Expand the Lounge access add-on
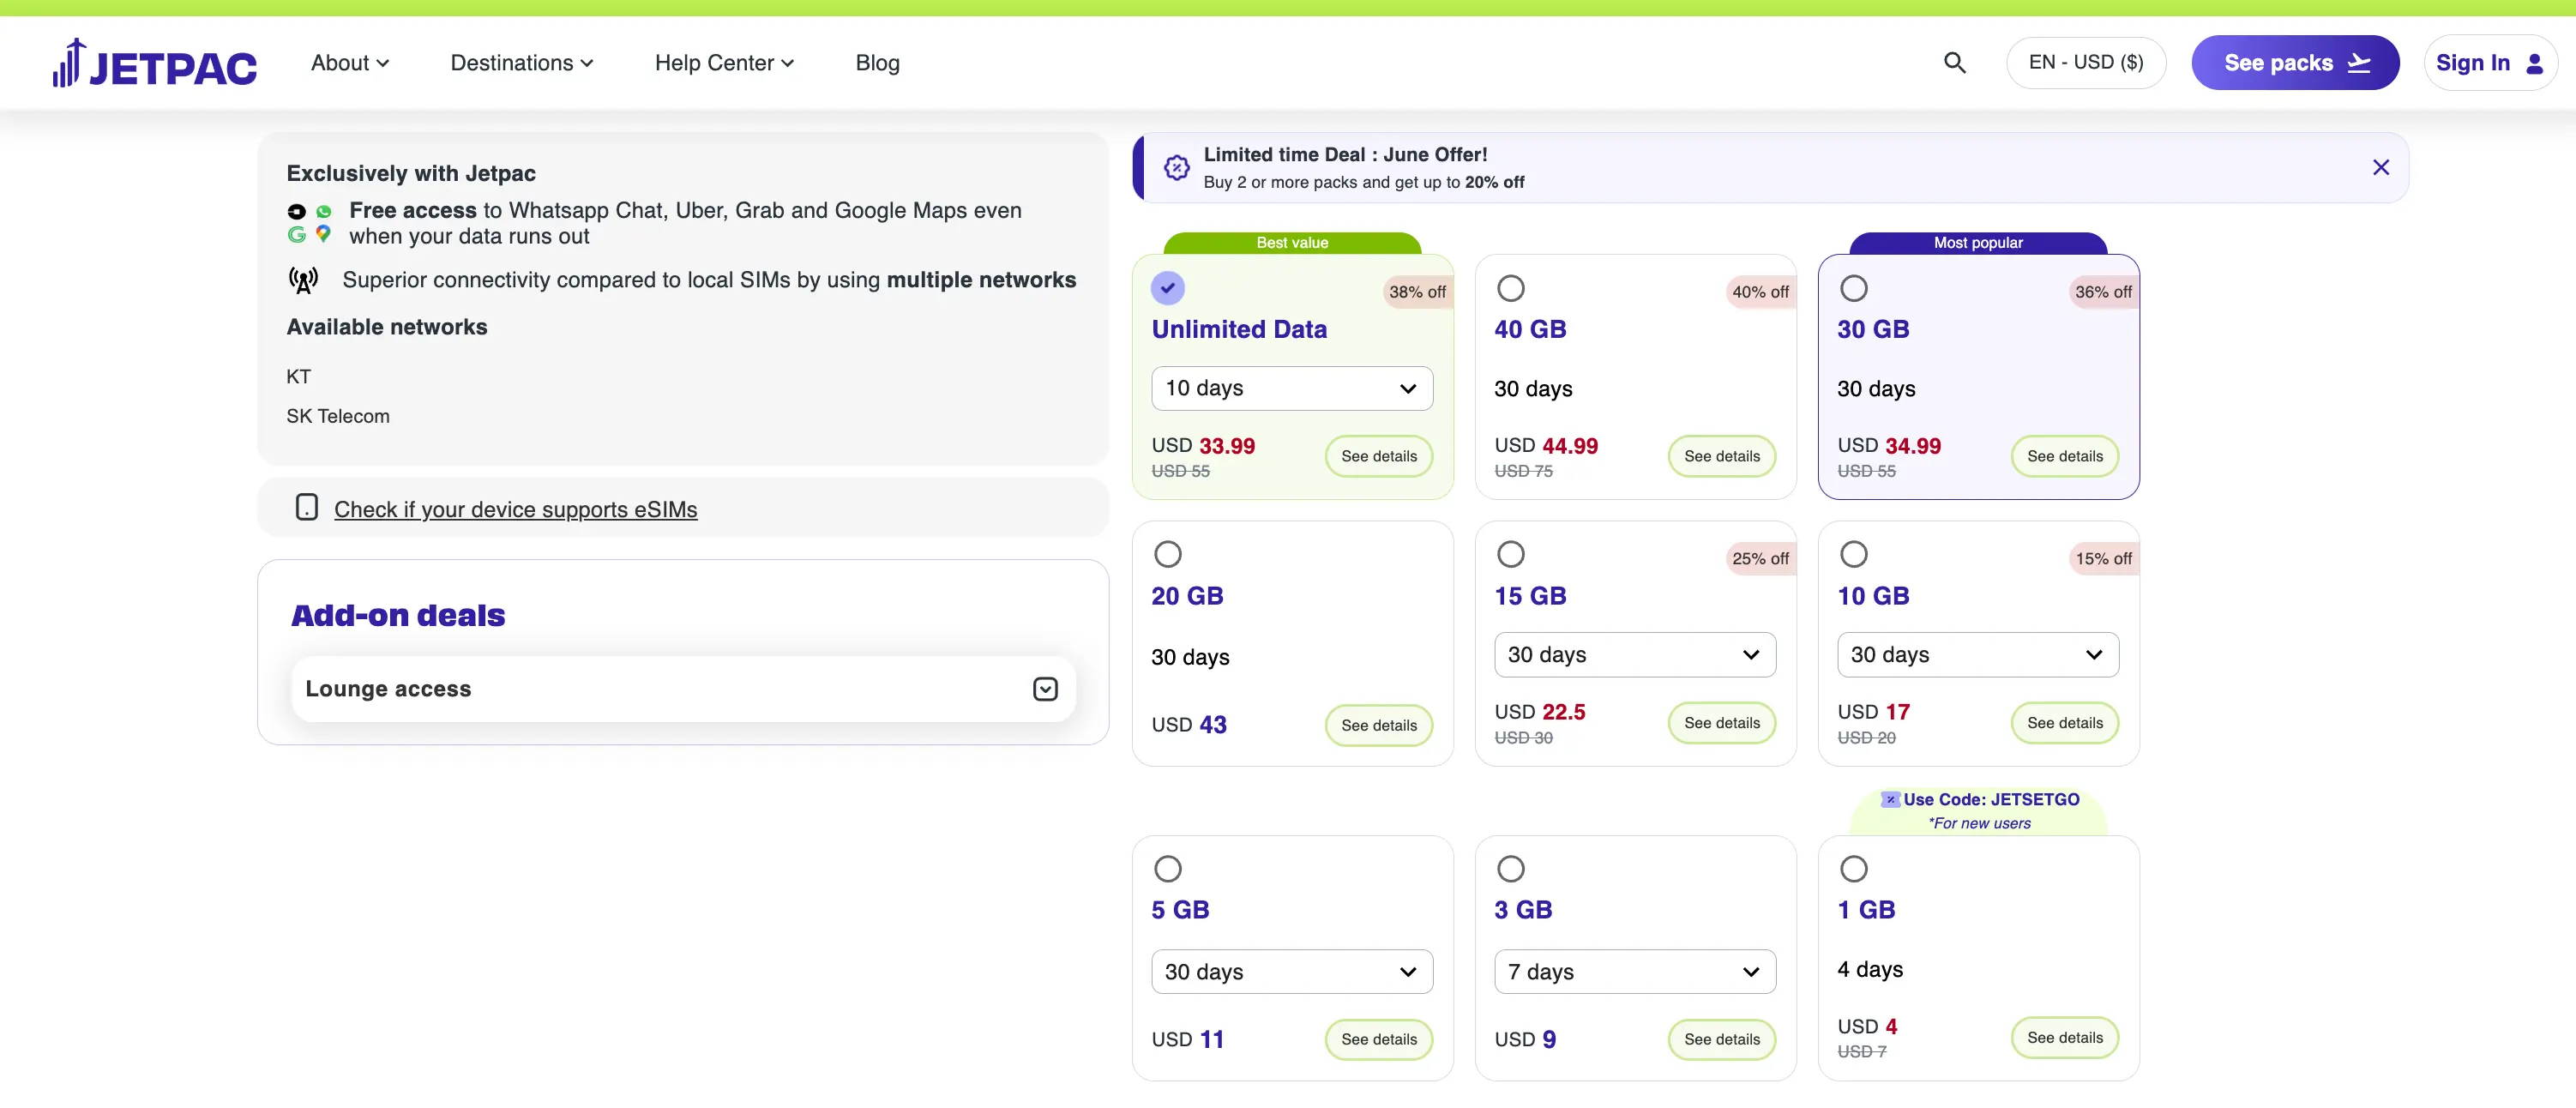 [683, 689]
